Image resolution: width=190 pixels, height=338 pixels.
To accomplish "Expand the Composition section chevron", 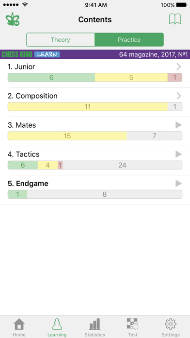I will 178,96.
